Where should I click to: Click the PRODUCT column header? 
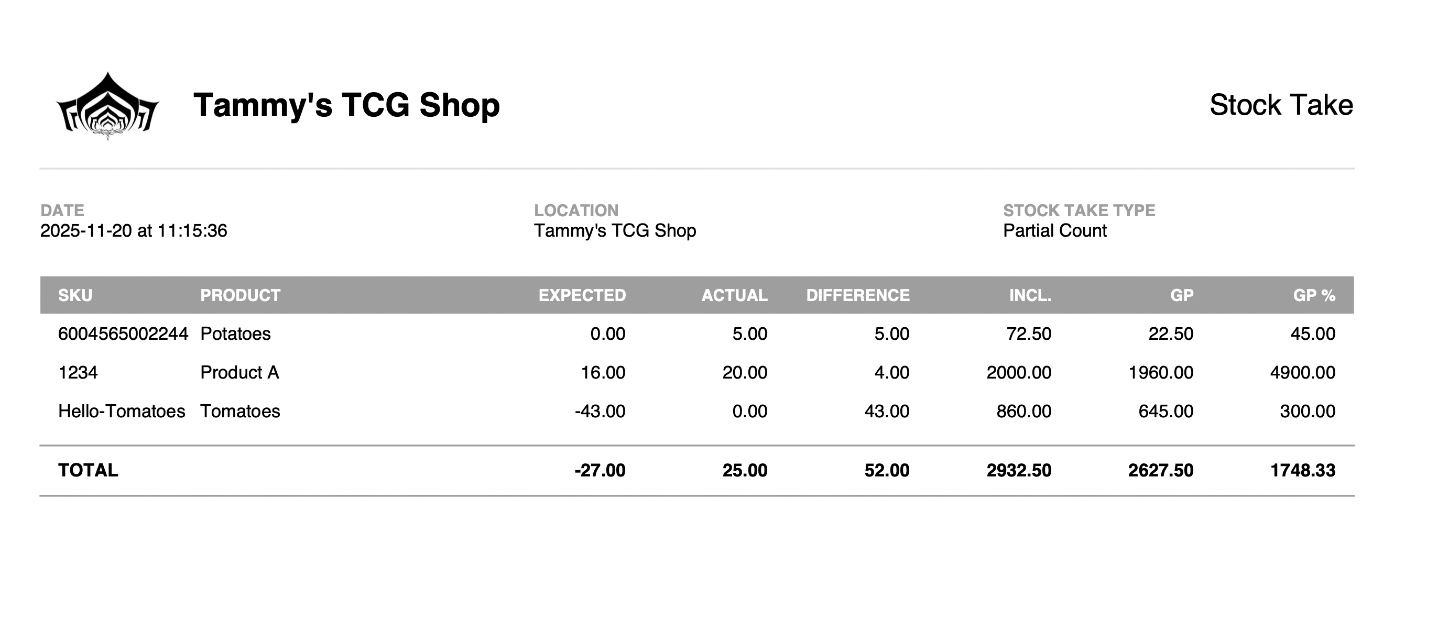click(240, 295)
